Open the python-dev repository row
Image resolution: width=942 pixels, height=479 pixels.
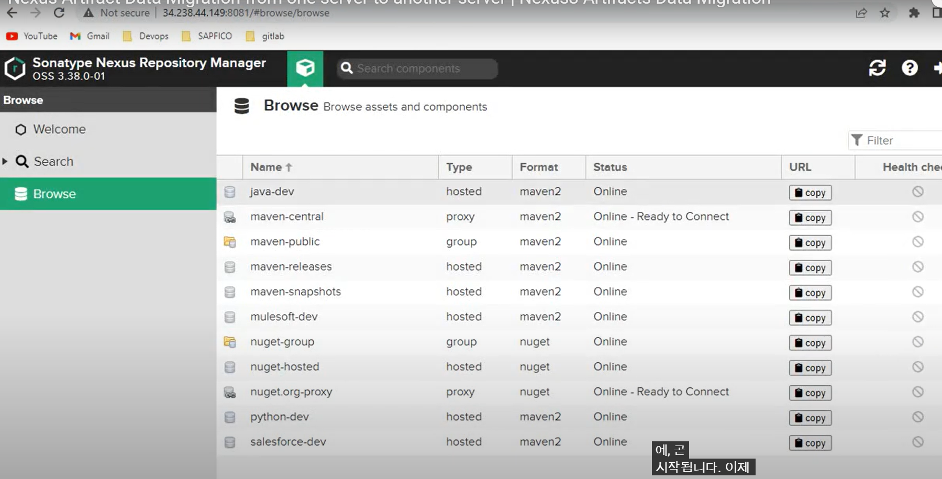[x=579, y=417]
